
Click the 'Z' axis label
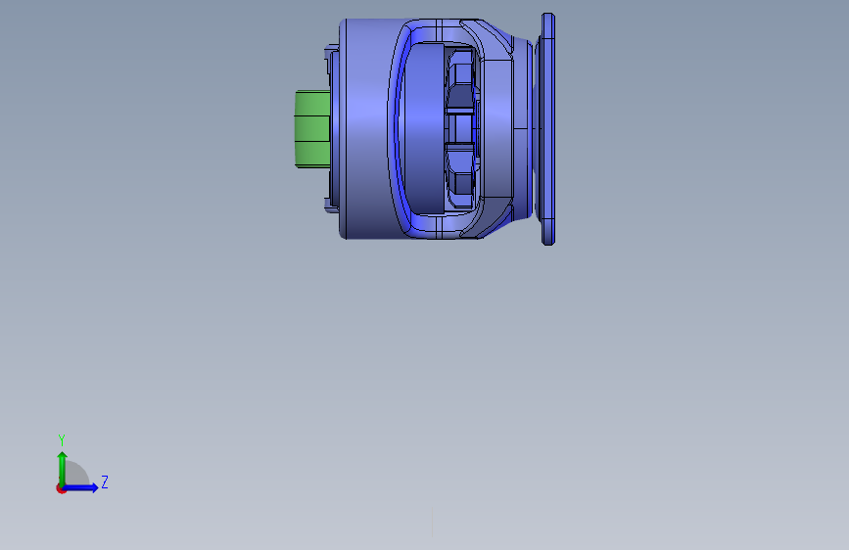(105, 481)
